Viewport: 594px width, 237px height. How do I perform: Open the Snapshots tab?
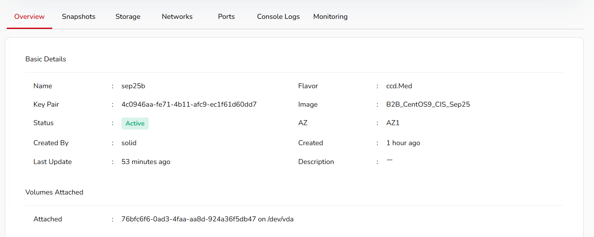point(78,17)
